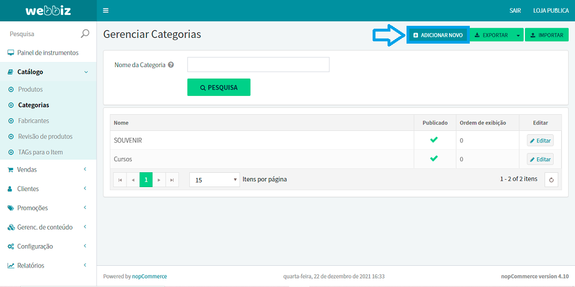This screenshot has height=287, width=575.
Task: Click the nopCommerce footer link
Action: click(x=149, y=276)
